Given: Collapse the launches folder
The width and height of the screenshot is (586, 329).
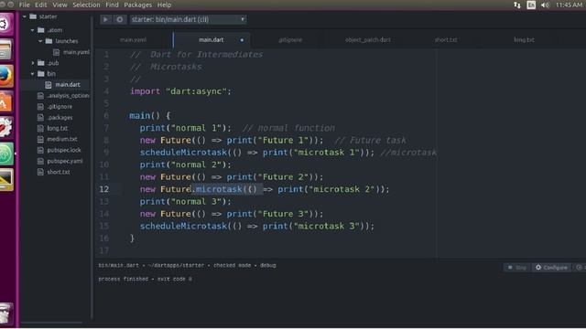Looking at the screenshot, I should pos(40,41).
